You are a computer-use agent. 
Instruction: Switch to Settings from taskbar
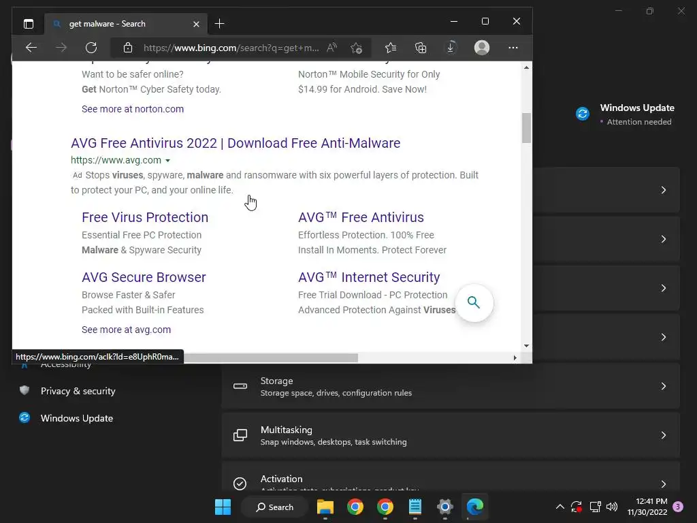pyautogui.click(x=445, y=507)
